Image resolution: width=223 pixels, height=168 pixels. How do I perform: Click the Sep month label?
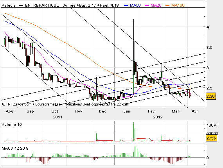tap(30, 111)
